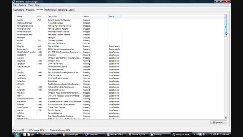Sort by Status column header

95,16
